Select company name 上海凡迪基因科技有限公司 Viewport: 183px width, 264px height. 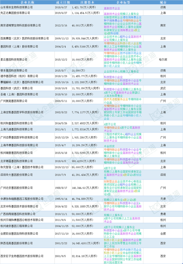[16, 129]
